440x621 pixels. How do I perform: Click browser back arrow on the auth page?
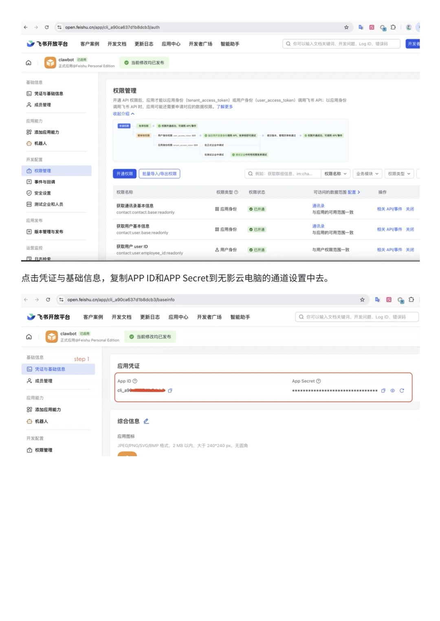(x=26, y=27)
